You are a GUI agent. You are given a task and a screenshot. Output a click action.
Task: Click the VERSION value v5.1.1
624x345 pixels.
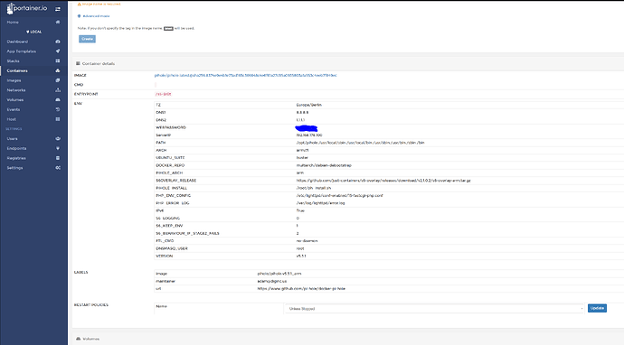[x=301, y=256]
